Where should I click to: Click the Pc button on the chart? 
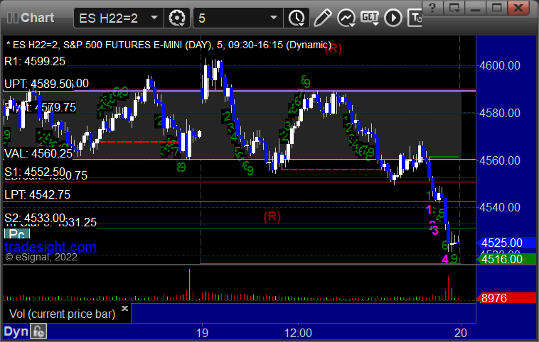click(x=17, y=234)
